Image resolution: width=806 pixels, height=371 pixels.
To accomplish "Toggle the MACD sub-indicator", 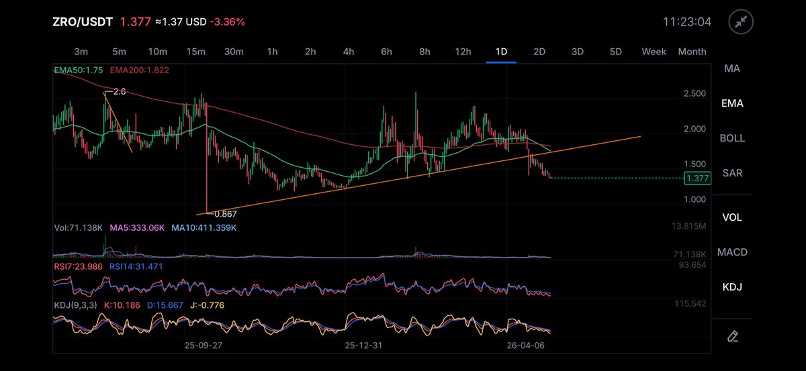I will (732, 252).
